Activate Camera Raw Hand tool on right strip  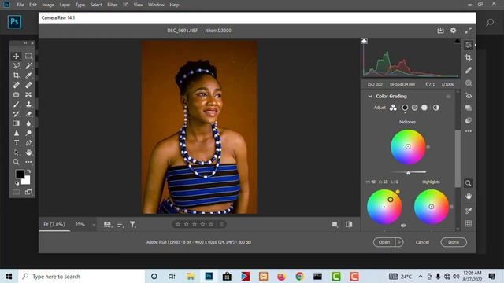coord(469,196)
